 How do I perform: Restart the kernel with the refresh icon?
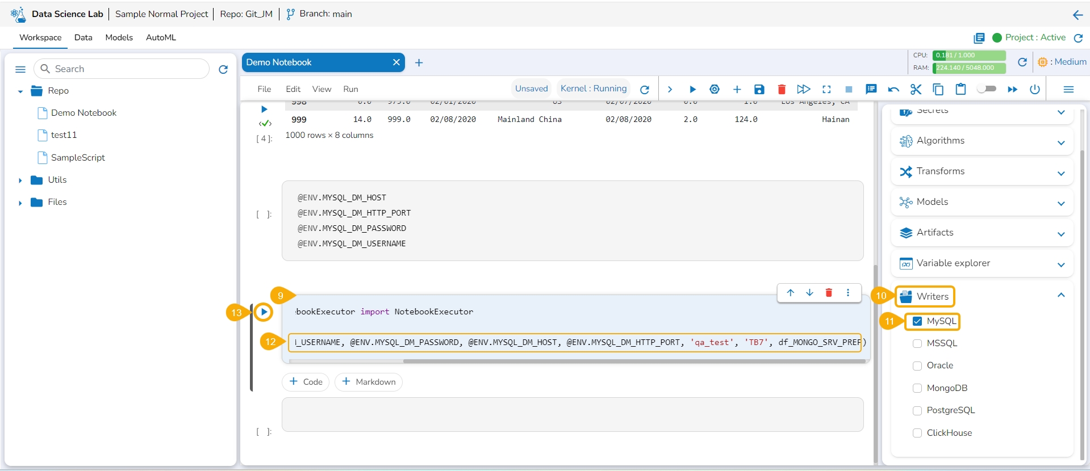click(x=644, y=89)
